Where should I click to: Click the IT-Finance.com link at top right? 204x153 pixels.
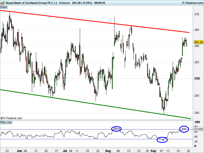pyautogui.click(x=193, y=3)
